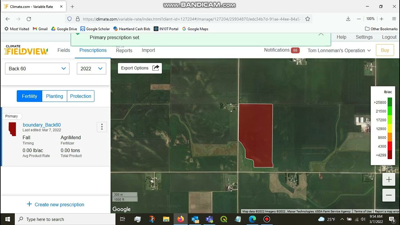Zoom out on the map
400x225 pixels.
tap(389, 195)
